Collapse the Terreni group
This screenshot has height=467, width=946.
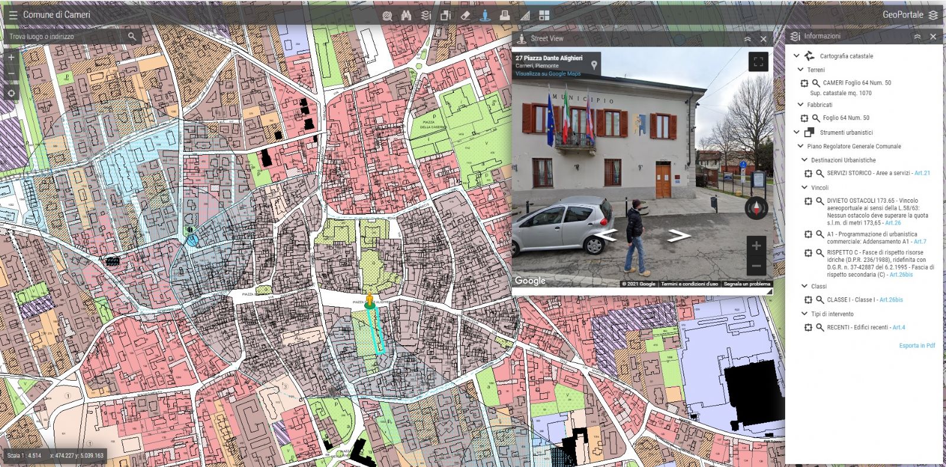coord(801,70)
